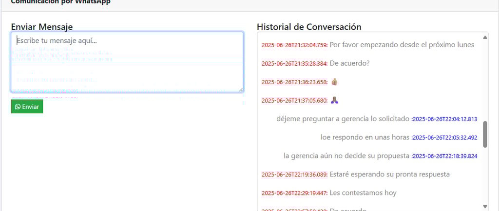
Task: Focus the 'Escribe tu mensaje aquí...' textarea
Action: pos(127,62)
